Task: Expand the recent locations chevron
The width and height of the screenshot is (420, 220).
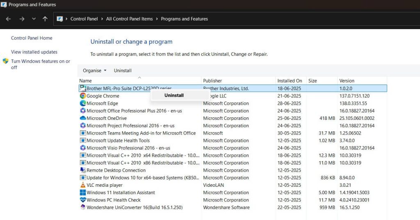Action: point(34,19)
